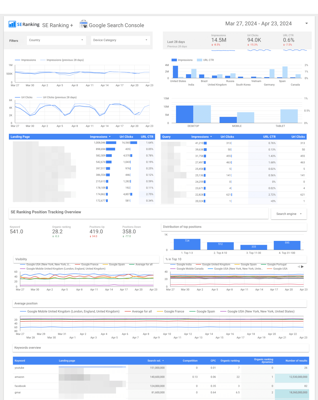Click the Google Search Console toolbox icon
The height and width of the screenshot is (400, 318).
coord(83,24)
